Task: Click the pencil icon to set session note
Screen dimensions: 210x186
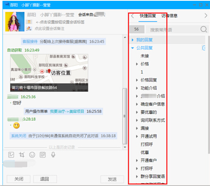Action: [x=29, y=28]
